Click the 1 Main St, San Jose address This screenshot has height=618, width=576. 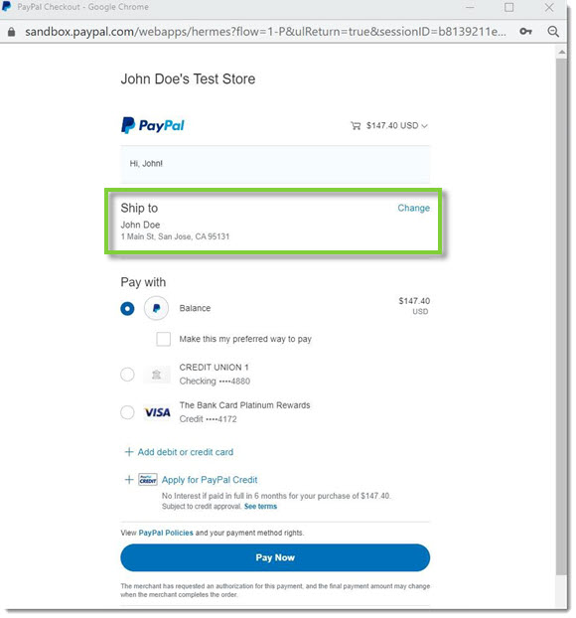175,236
